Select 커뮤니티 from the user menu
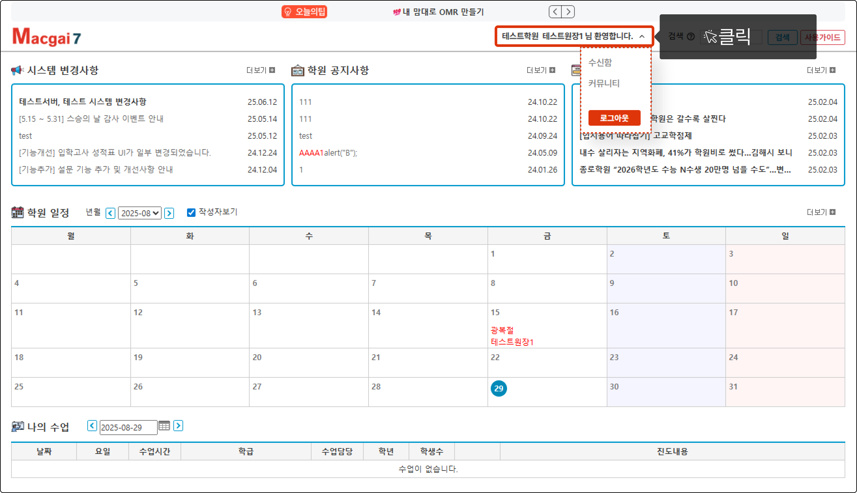857x493 pixels. 603,83
